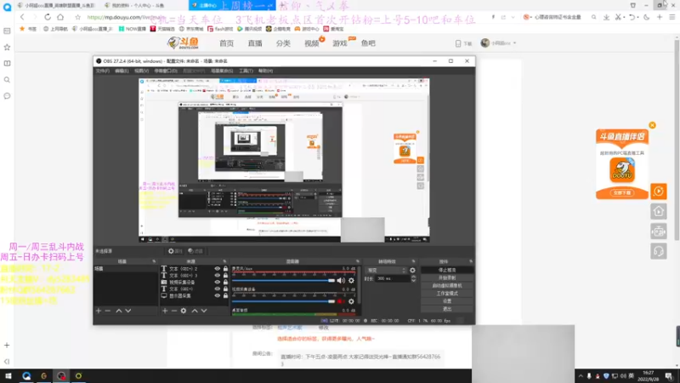Click Douyu floating play button on right edge
This screenshot has width=680, height=383.
coord(658,191)
